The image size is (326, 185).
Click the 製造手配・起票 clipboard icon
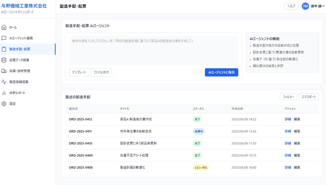coord(4,49)
